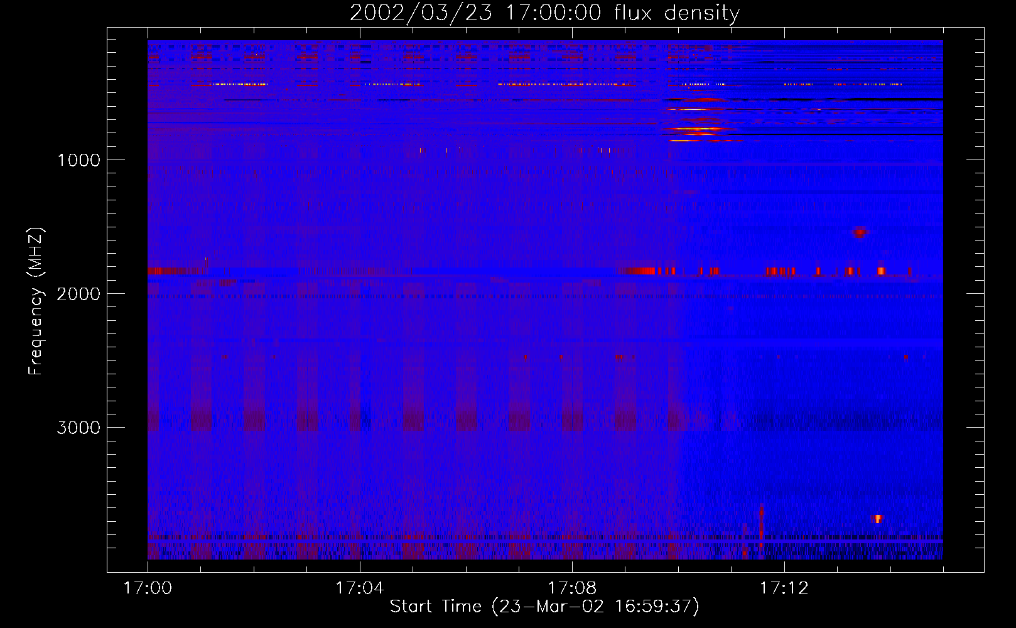Click the plot title '2002/03/23 17:00:00 flux density'
Image resolution: width=1016 pixels, height=628 pixels.
(544, 13)
